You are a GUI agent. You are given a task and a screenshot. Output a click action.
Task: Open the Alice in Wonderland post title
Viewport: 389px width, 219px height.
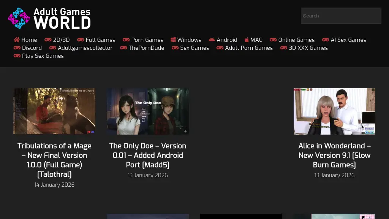pyautogui.click(x=334, y=155)
